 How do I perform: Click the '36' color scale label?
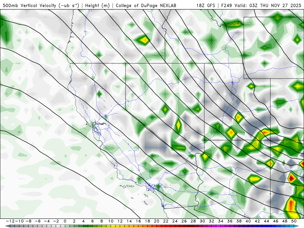coord(230,221)
